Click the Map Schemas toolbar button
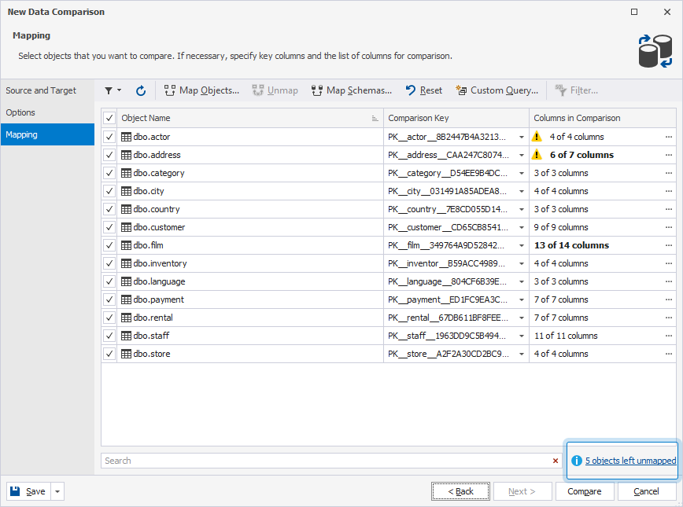Image resolution: width=683 pixels, height=507 pixels. tap(351, 90)
